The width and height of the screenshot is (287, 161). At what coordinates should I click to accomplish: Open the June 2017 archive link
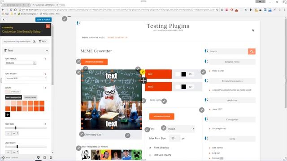click(x=217, y=109)
